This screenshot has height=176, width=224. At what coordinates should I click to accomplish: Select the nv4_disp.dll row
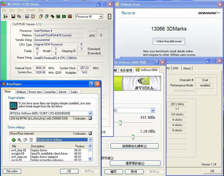point(48,150)
